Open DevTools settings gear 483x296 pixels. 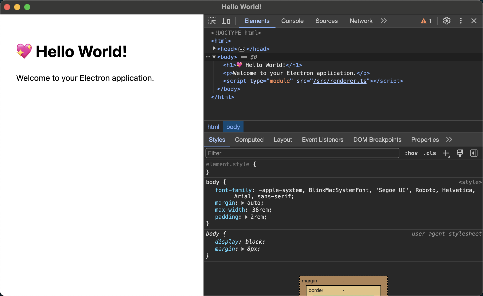[447, 21]
